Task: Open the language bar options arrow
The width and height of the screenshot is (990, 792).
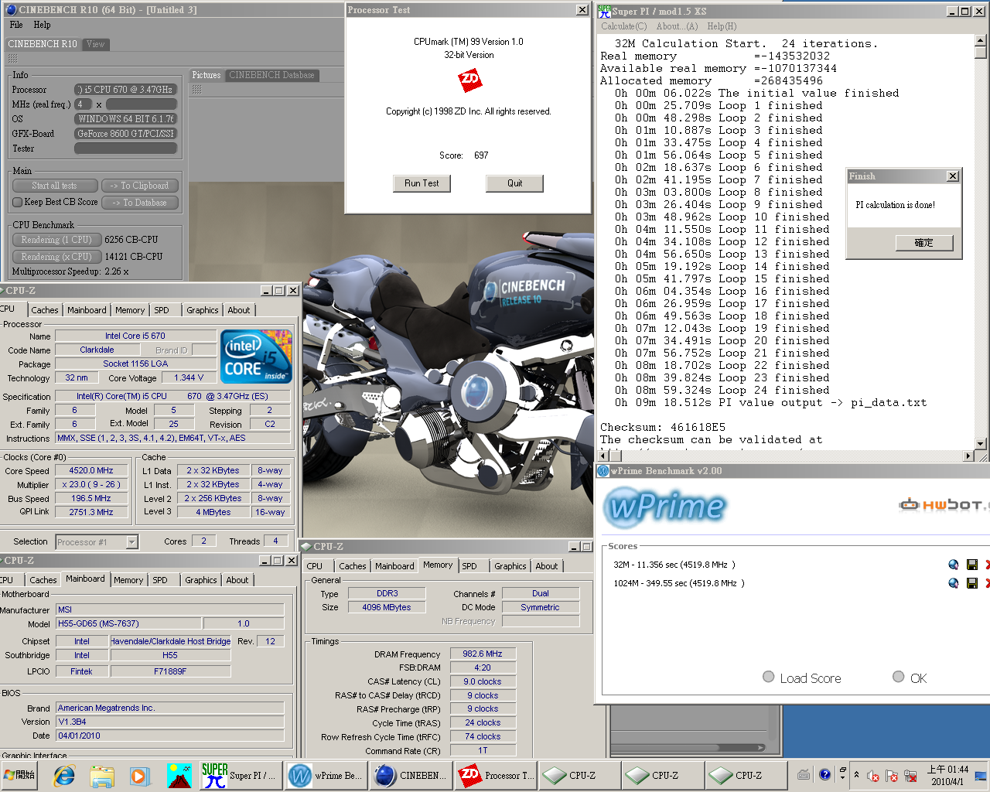Action: point(842,777)
